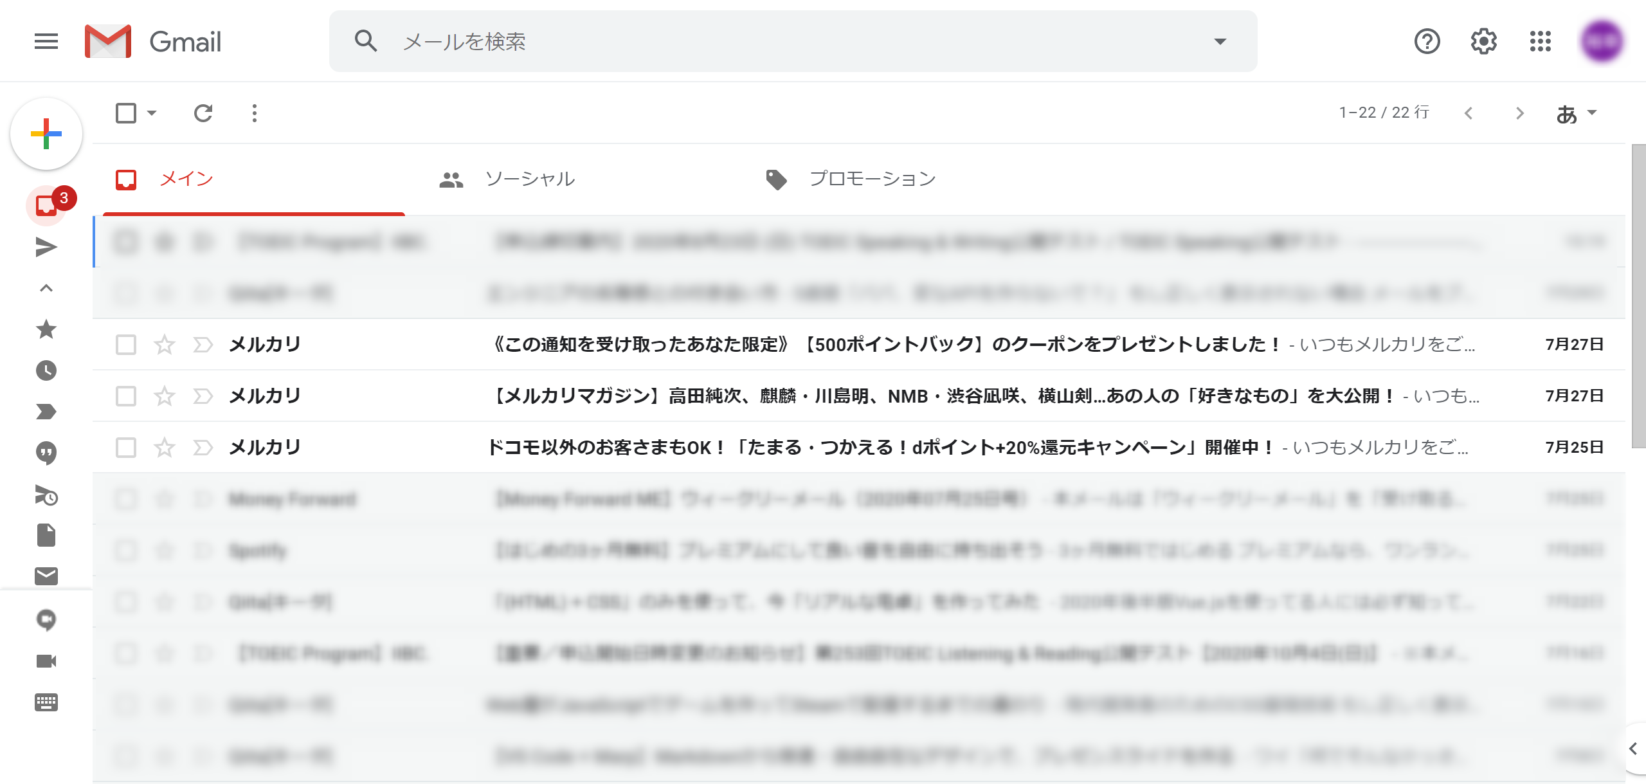Click the keyboard icon in sidebar
Image resolution: width=1646 pixels, height=784 pixels.
click(x=46, y=702)
